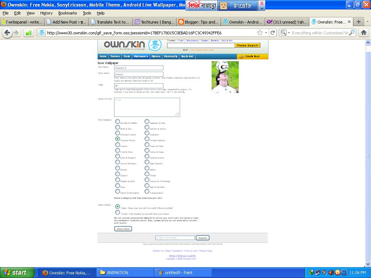Reload the page with the refresh icon

tap(272, 33)
